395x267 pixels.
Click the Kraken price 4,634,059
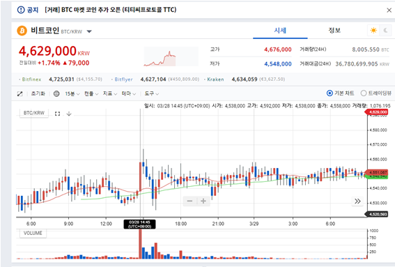pyautogui.click(x=245, y=79)
